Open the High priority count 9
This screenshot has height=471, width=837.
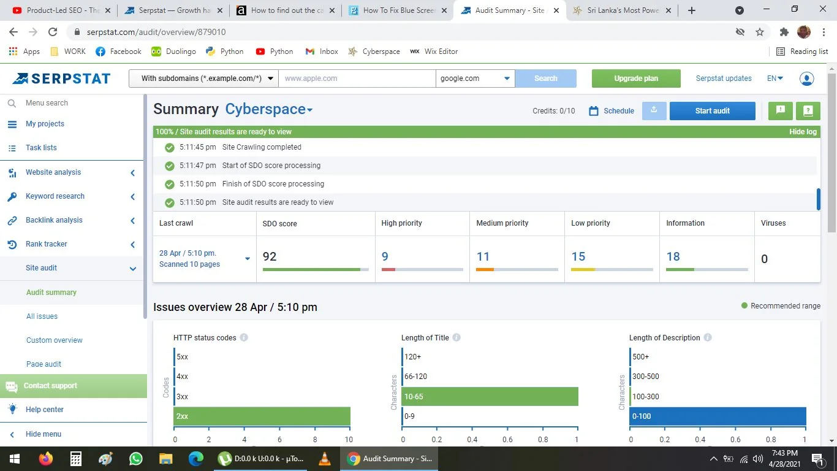(x=385, y=256)
